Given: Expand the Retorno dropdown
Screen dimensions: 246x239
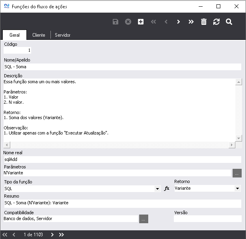Looking at the screenshot, I should pyautogui.click(x=237, y=189).
